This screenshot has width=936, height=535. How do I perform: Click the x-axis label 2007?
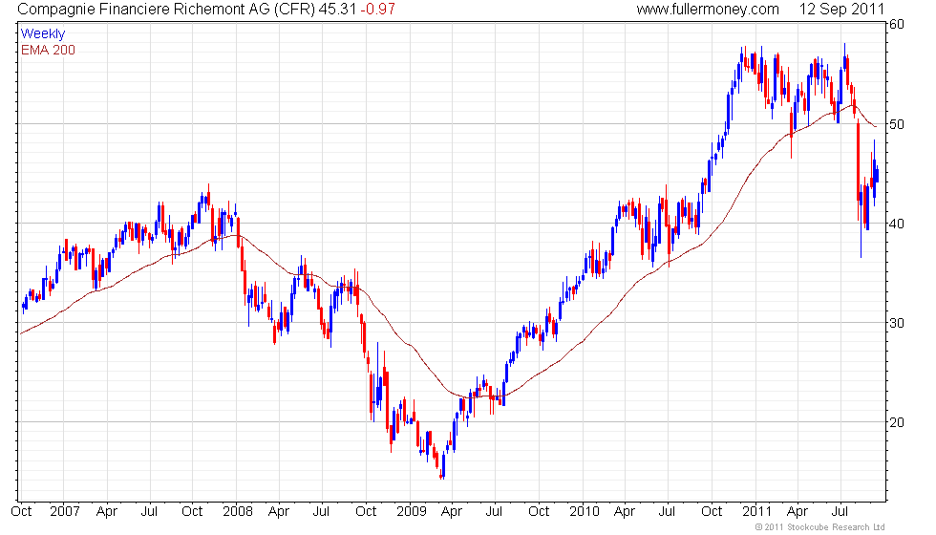(65, 512)
